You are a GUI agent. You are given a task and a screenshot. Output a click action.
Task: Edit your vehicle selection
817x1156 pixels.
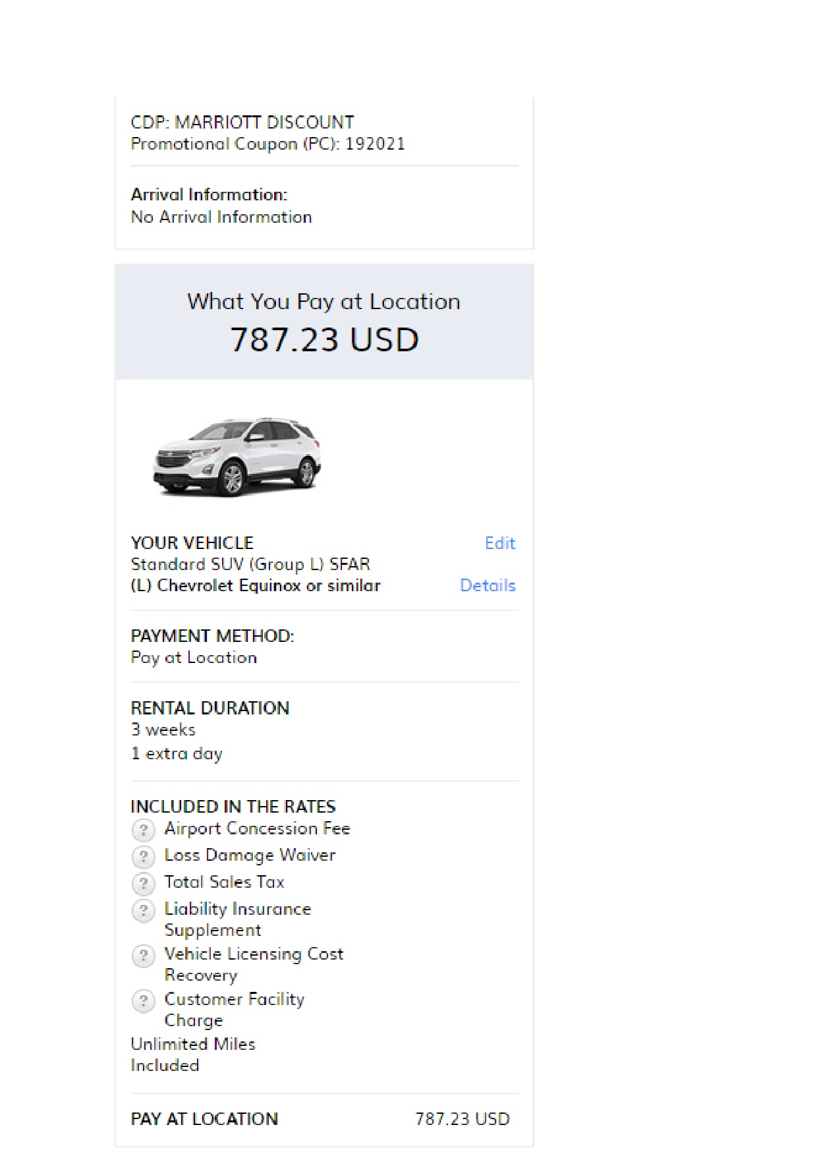[x=499, y=543]
